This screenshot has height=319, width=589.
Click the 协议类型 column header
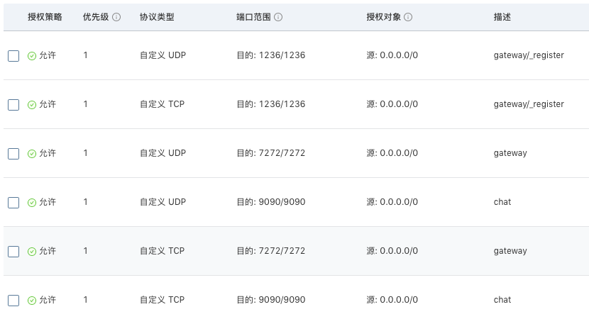157,17
